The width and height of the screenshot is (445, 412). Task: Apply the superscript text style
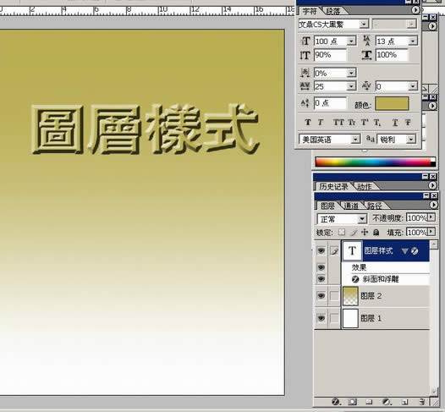click(365, 123)
